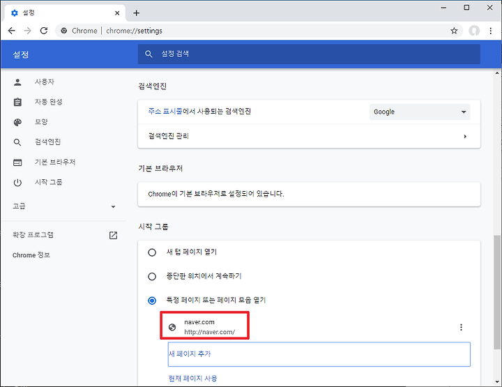
Task: Click the 설정 page title in header
Action: coord(21,54)
